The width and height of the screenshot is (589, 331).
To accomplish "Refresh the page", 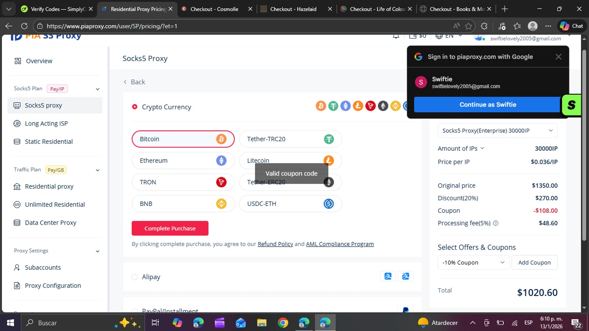I will point(24,26).
